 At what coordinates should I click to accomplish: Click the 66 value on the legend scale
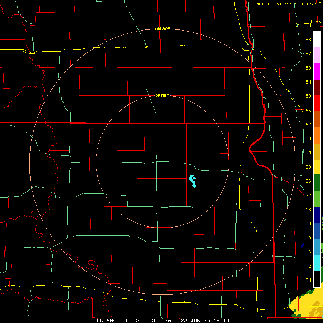pos(308,39)
